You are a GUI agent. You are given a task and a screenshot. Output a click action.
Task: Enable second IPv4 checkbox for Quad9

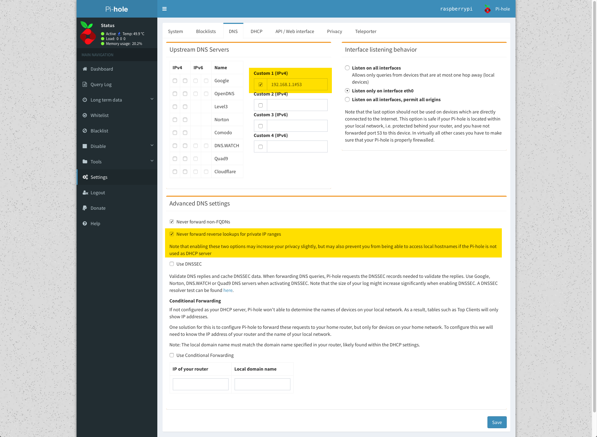click(x=185, y=159)
